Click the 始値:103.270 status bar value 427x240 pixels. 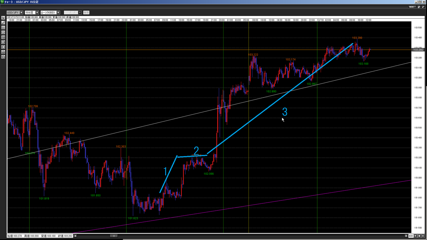(x=15, y=236)
